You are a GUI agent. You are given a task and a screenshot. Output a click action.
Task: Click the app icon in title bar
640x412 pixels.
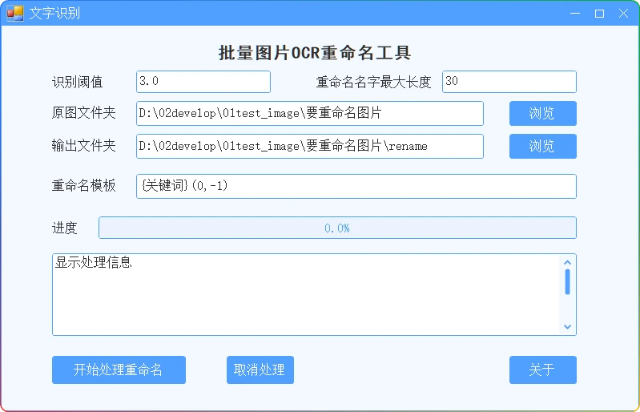coord(15,13)
